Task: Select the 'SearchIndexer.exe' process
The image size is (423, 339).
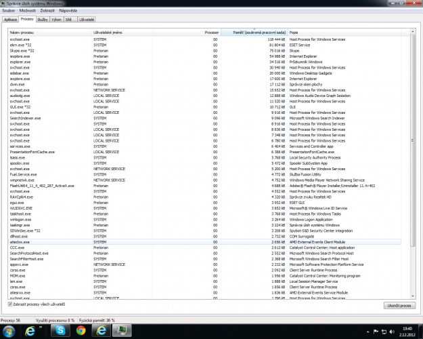Action: click(x=204, y=118)
